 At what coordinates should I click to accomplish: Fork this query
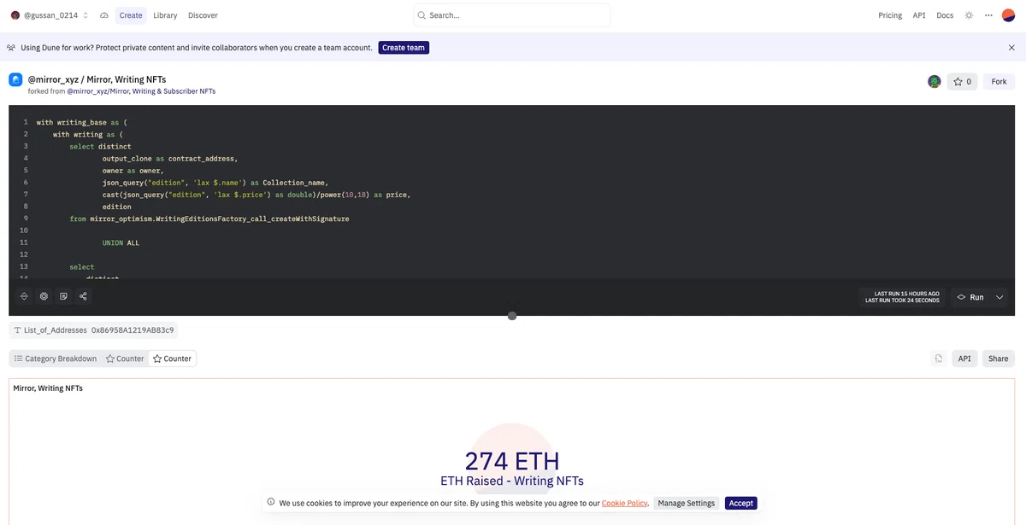point(999,82)
